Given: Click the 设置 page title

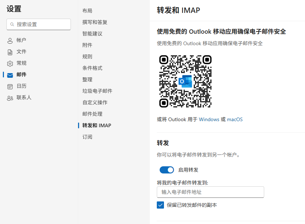Looking at the screenshot, I should 14,9.
